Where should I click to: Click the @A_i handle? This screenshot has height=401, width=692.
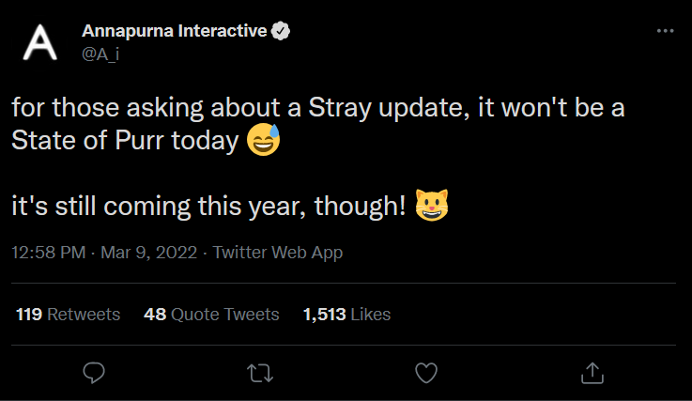click(100, 54)
